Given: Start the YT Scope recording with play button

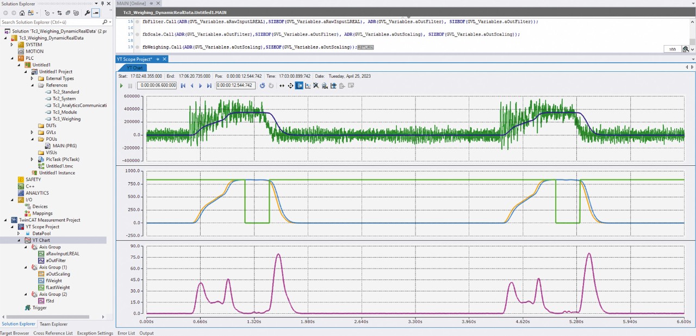Looking at the screenshot, I should point(121,85).
